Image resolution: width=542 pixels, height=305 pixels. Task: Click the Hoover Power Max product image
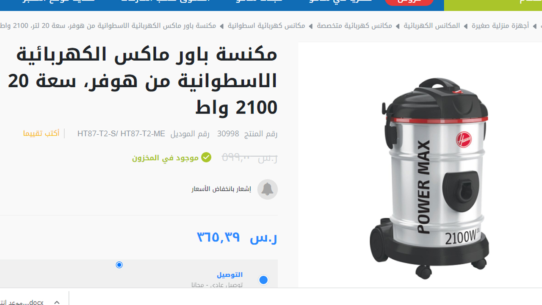tap(430, 178)
